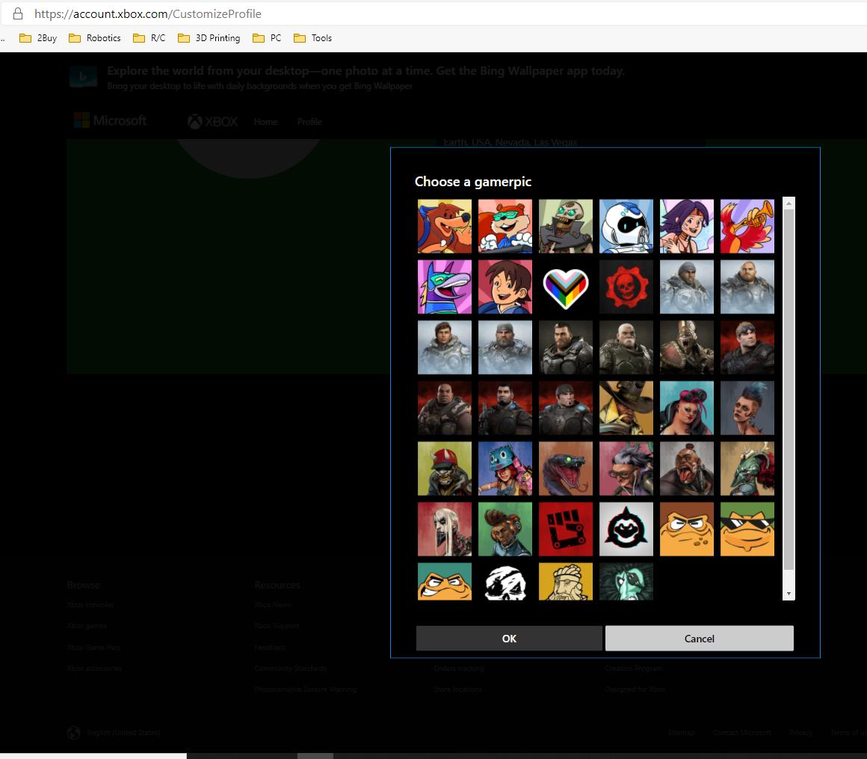
Task: Select the snake gamerpic
Action: pyautogui.click(x=566, y=469)
